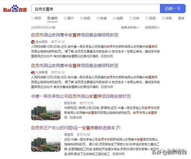Expand the 全部资讯 dropdown

(x=152, y=28)
